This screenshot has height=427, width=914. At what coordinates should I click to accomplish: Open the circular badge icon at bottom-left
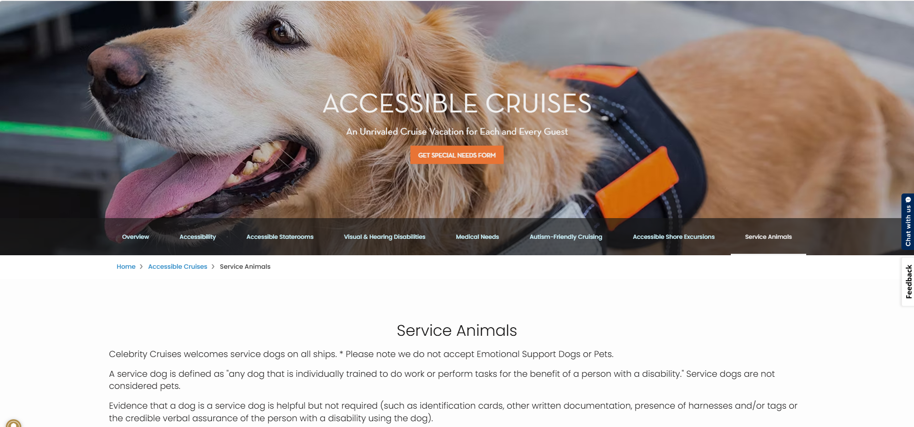click(x=14, y=424)
